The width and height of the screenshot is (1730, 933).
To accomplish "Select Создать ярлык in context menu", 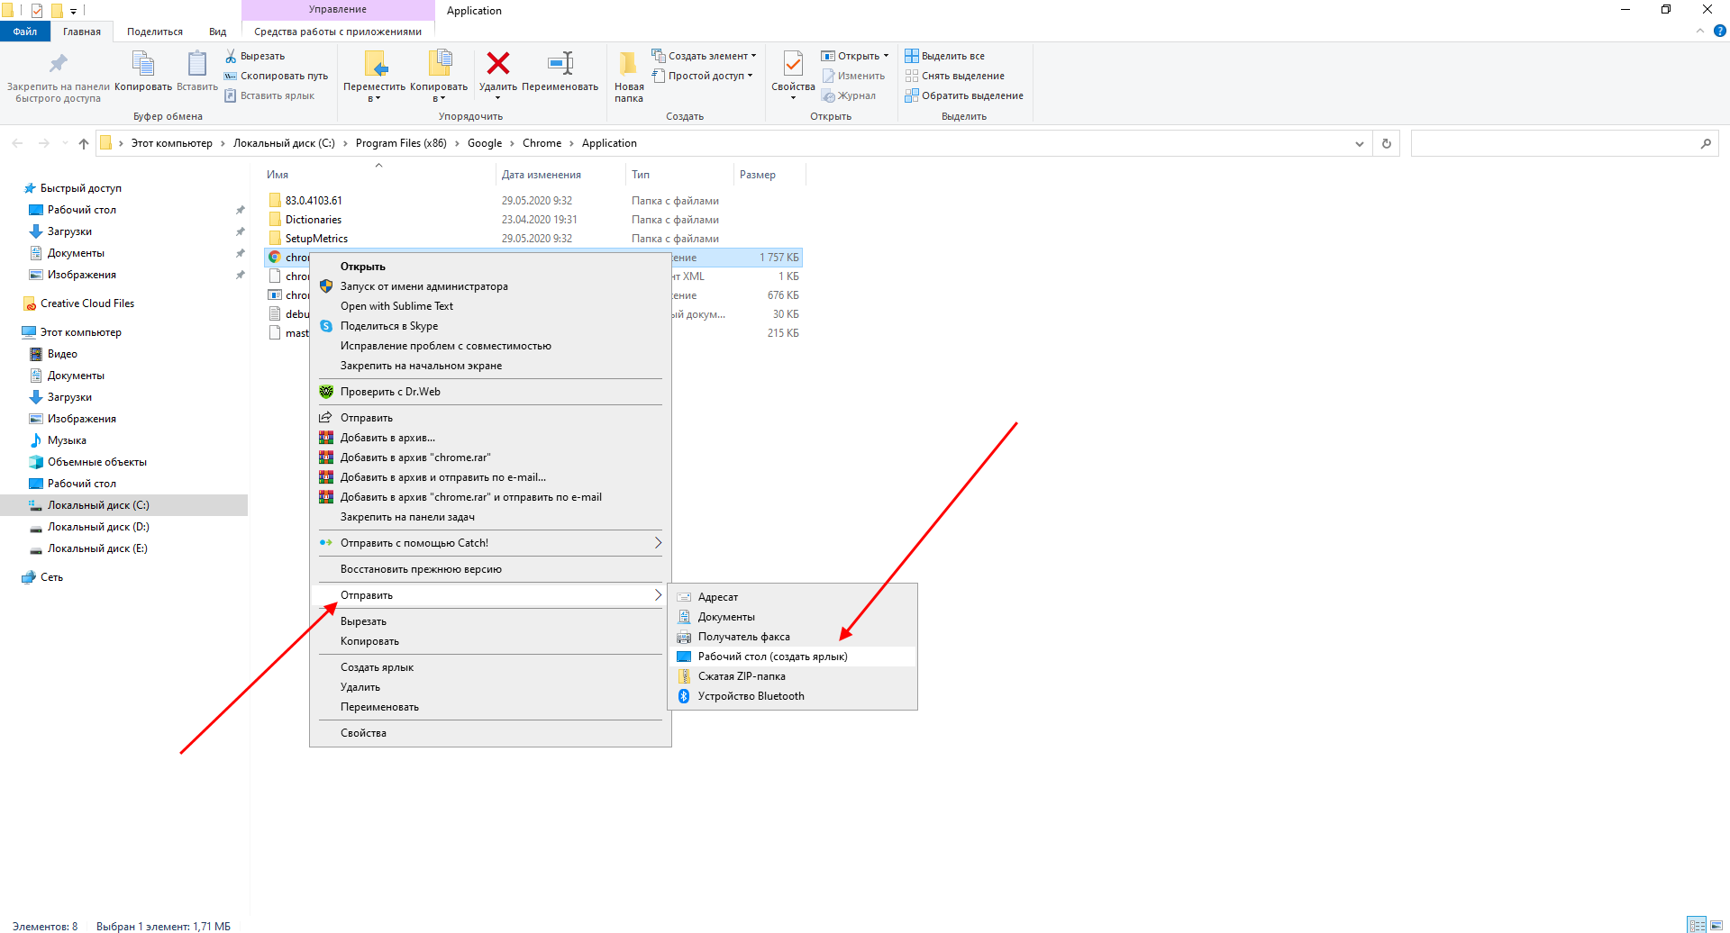I will click(490, 667).
